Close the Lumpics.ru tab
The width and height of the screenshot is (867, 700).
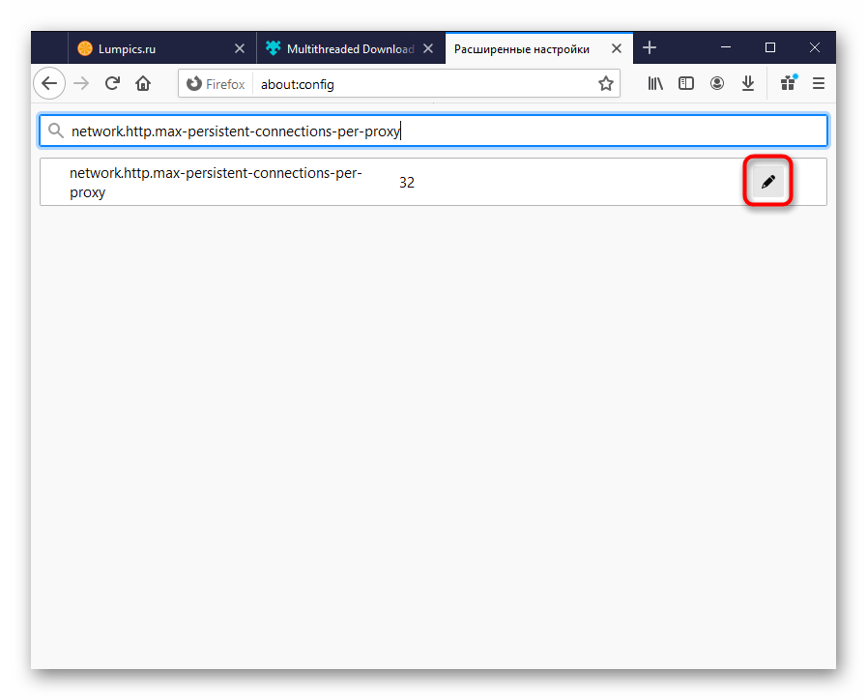(x=240, y=48)
